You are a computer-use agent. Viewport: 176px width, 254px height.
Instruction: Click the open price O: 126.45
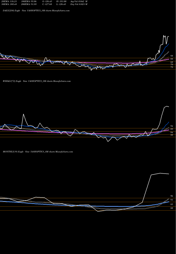pos(47,1)
